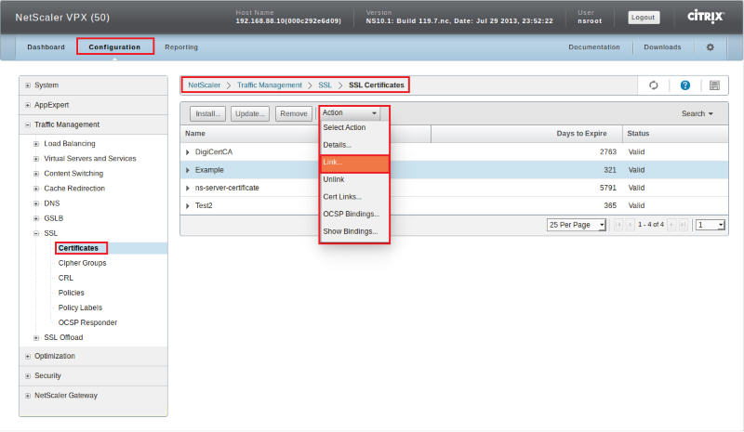This screenshot has height=432, width=744.
Task: Go to last page pagination arrow
Action: click(x=683, y=224)
